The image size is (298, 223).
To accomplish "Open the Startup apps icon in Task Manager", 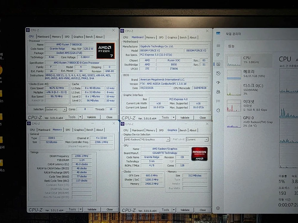I will 218,82.
